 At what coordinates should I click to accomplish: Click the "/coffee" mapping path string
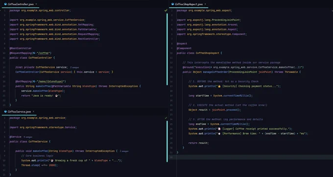tap(44, 53)
